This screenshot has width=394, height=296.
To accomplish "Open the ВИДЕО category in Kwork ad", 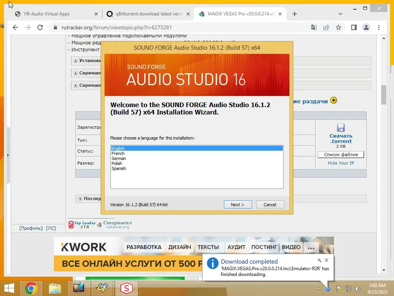I will pyautogui.click(x=291, y=247).
